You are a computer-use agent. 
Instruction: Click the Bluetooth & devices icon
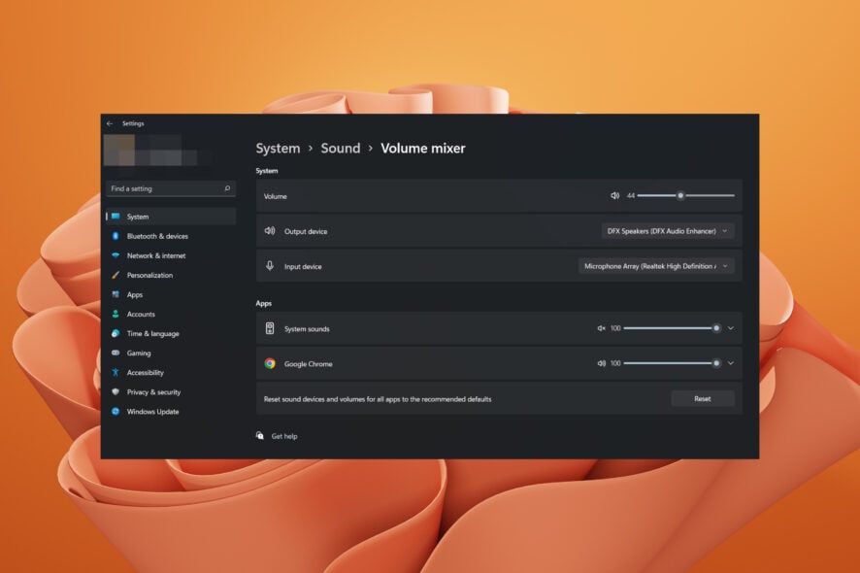point(116,236)
